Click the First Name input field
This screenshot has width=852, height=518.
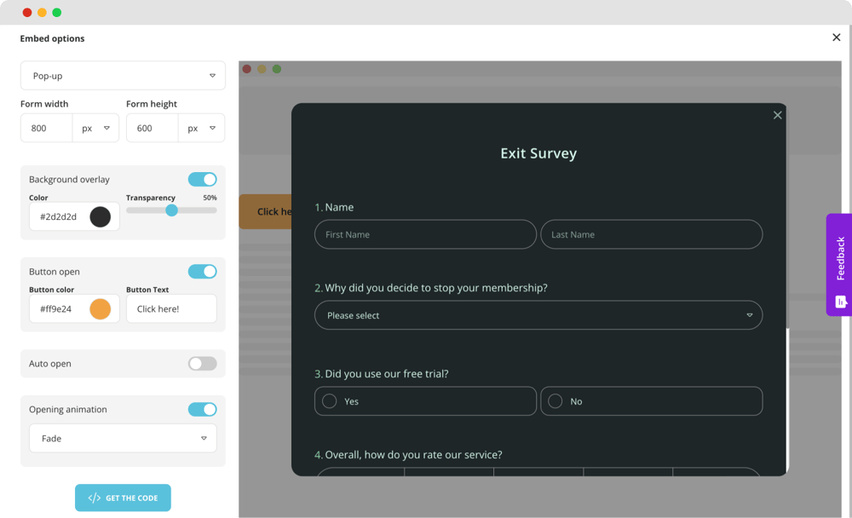click(x=425, y=234)
